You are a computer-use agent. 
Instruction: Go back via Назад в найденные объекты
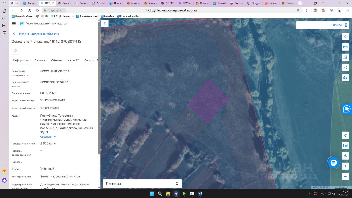tap(36, 34)
